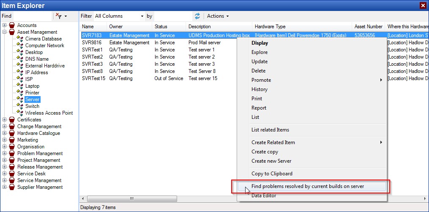Click into the Find text field
Viewport: 429px width, 212px height.
point(32,16)
